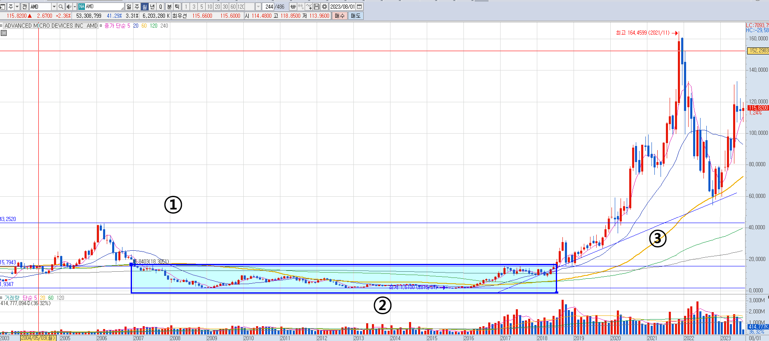Click the add indicator line icon
This screenshot has height=341, width=769.
[x=309, y=7]
